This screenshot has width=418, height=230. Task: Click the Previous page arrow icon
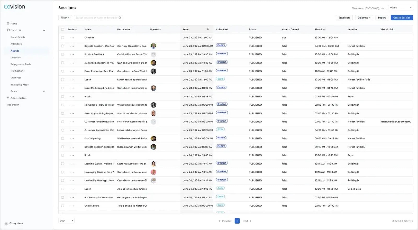pyautogui.click(x=219, y=221)
